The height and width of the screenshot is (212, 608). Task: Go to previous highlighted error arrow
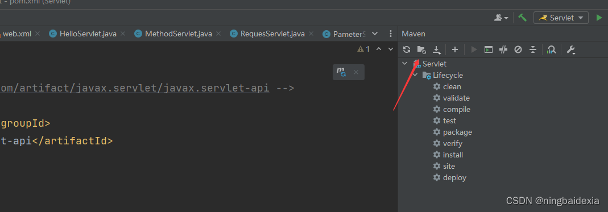379,49
